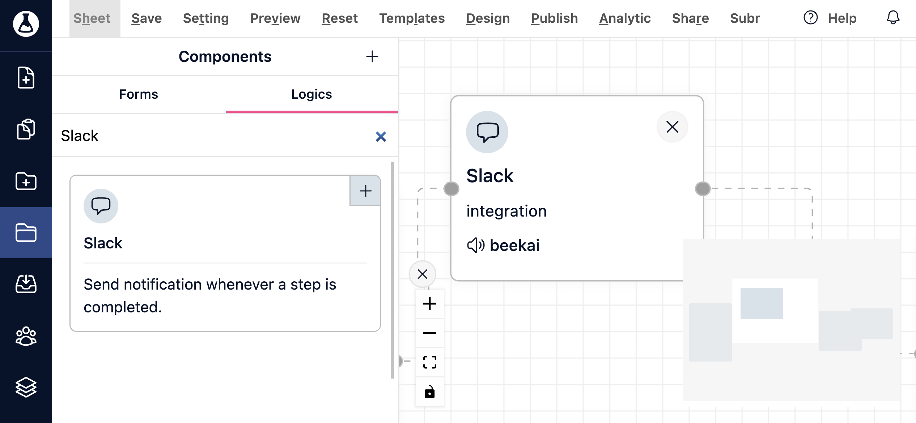Click the Publish menu item
916x423 pixels.
554,18
